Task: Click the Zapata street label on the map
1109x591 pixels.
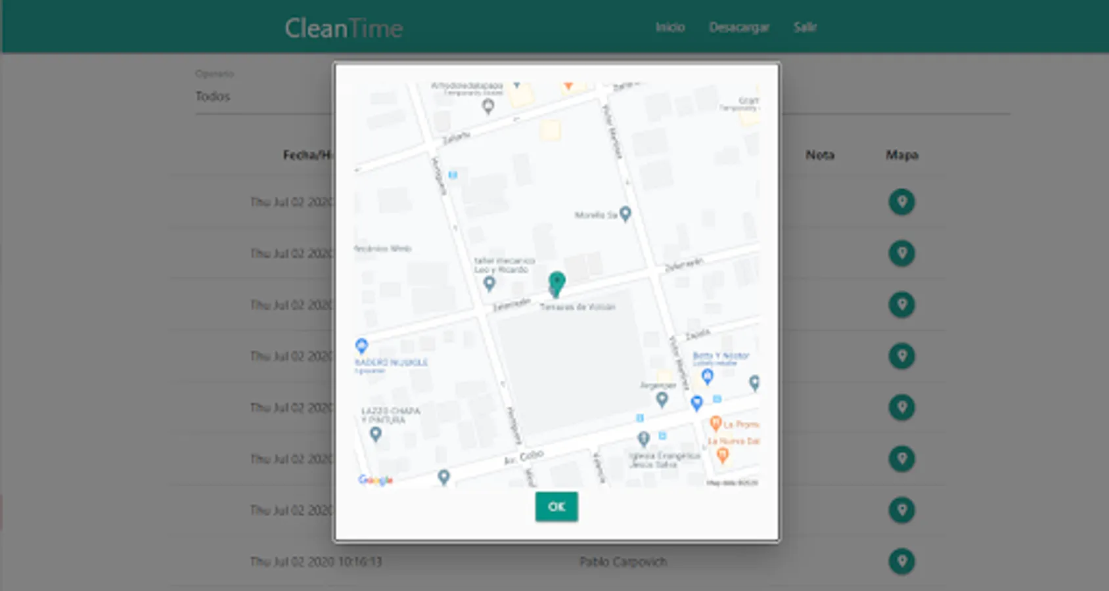Action: (698, 334)
